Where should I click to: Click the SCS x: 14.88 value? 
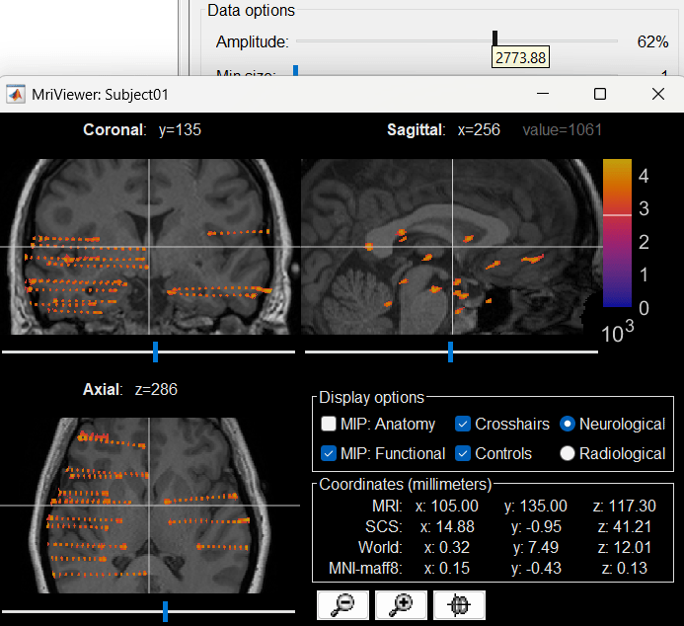(x=447, y=526)
